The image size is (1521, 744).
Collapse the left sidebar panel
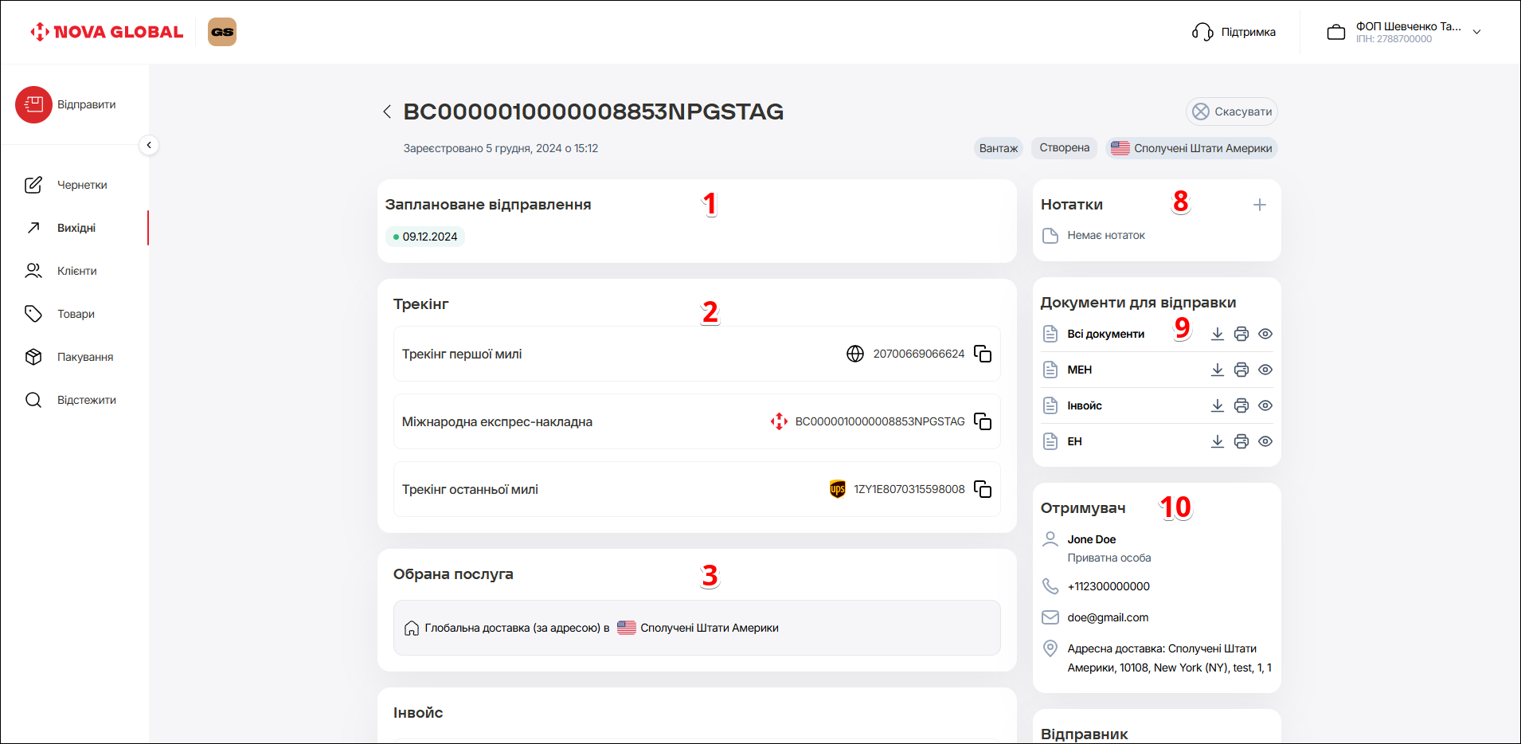[x=149, y=145]
